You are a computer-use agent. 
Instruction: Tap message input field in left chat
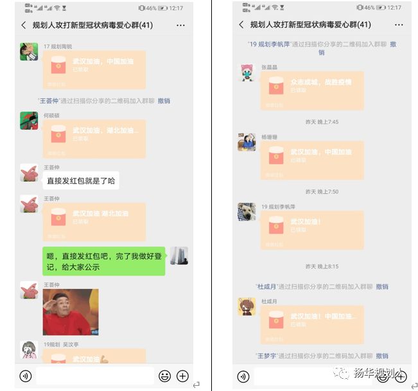(95, 376)
